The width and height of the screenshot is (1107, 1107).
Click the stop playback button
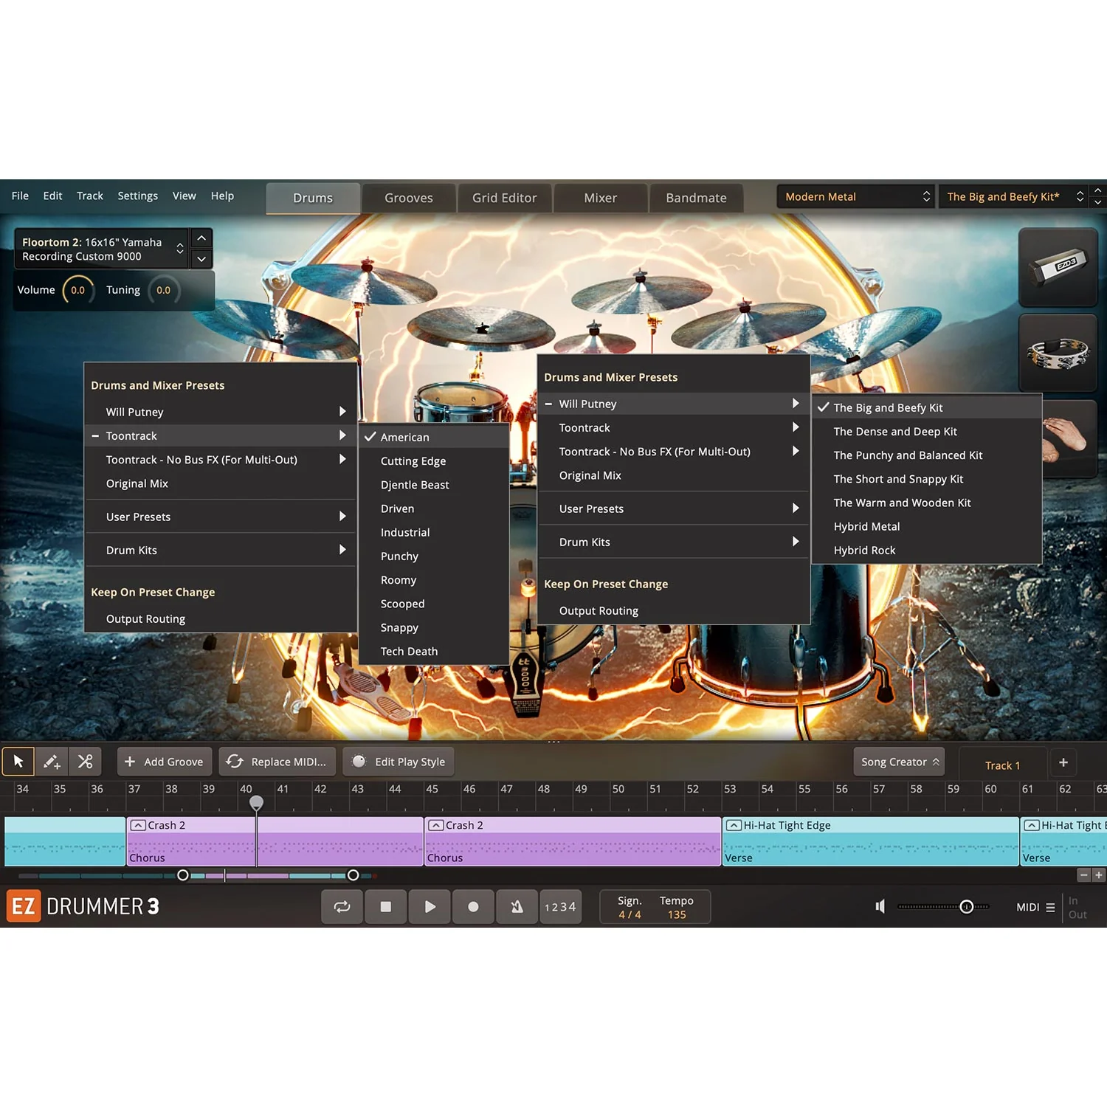tap(385, 907)
